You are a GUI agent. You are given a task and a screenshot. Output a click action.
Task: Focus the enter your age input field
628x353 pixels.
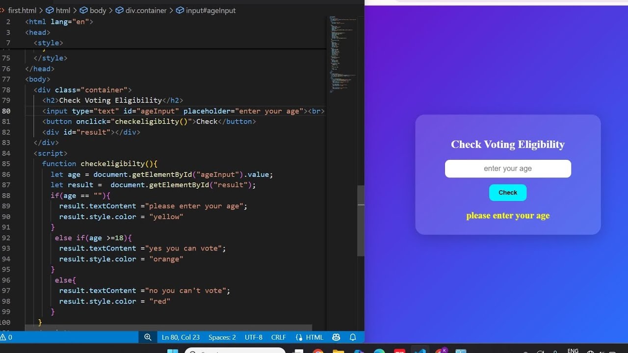point(508,169)
